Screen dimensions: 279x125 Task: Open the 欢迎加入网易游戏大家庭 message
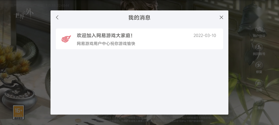(x=139, y=39)
